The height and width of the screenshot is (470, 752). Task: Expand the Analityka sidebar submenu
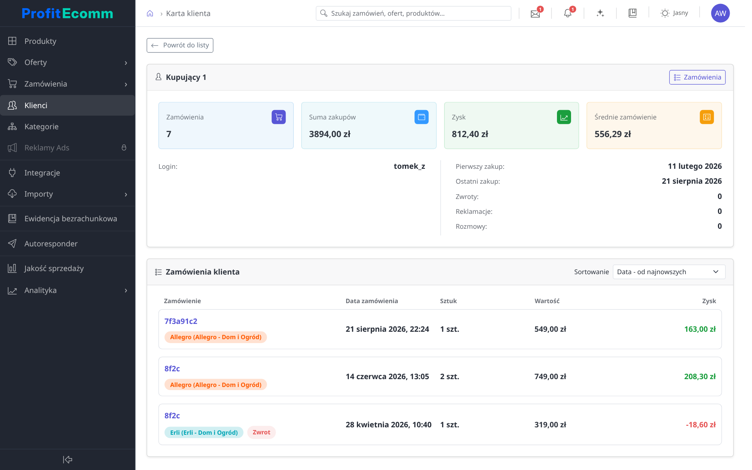pyautogui.click(x=67, y=290)
